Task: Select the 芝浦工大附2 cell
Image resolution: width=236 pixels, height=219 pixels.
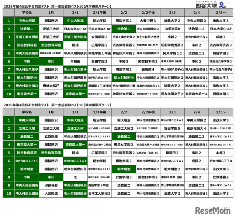Action: coord(124,129)
